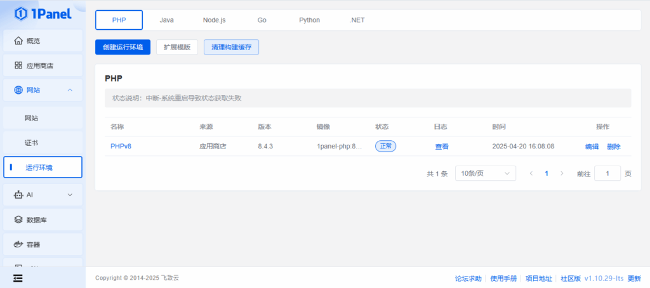Open the 10条/页 page size dropdown
This screenshot has height=288, width=650.
point(486,173)
